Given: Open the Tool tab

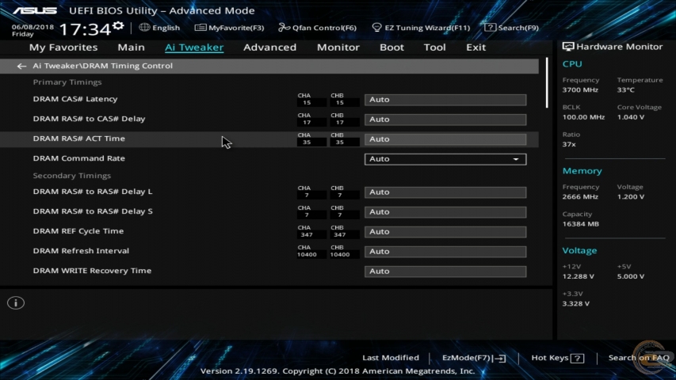Looking at the screenshot, I should pos(434,47).
